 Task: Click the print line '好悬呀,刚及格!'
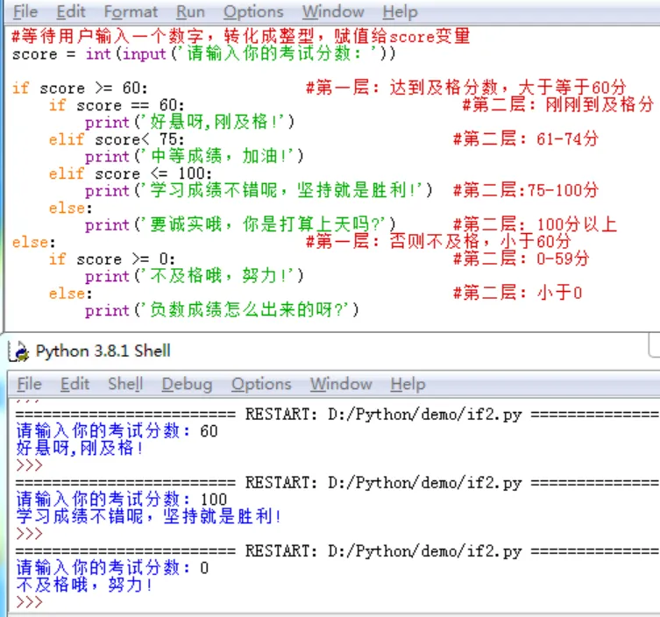pos(189,122)
